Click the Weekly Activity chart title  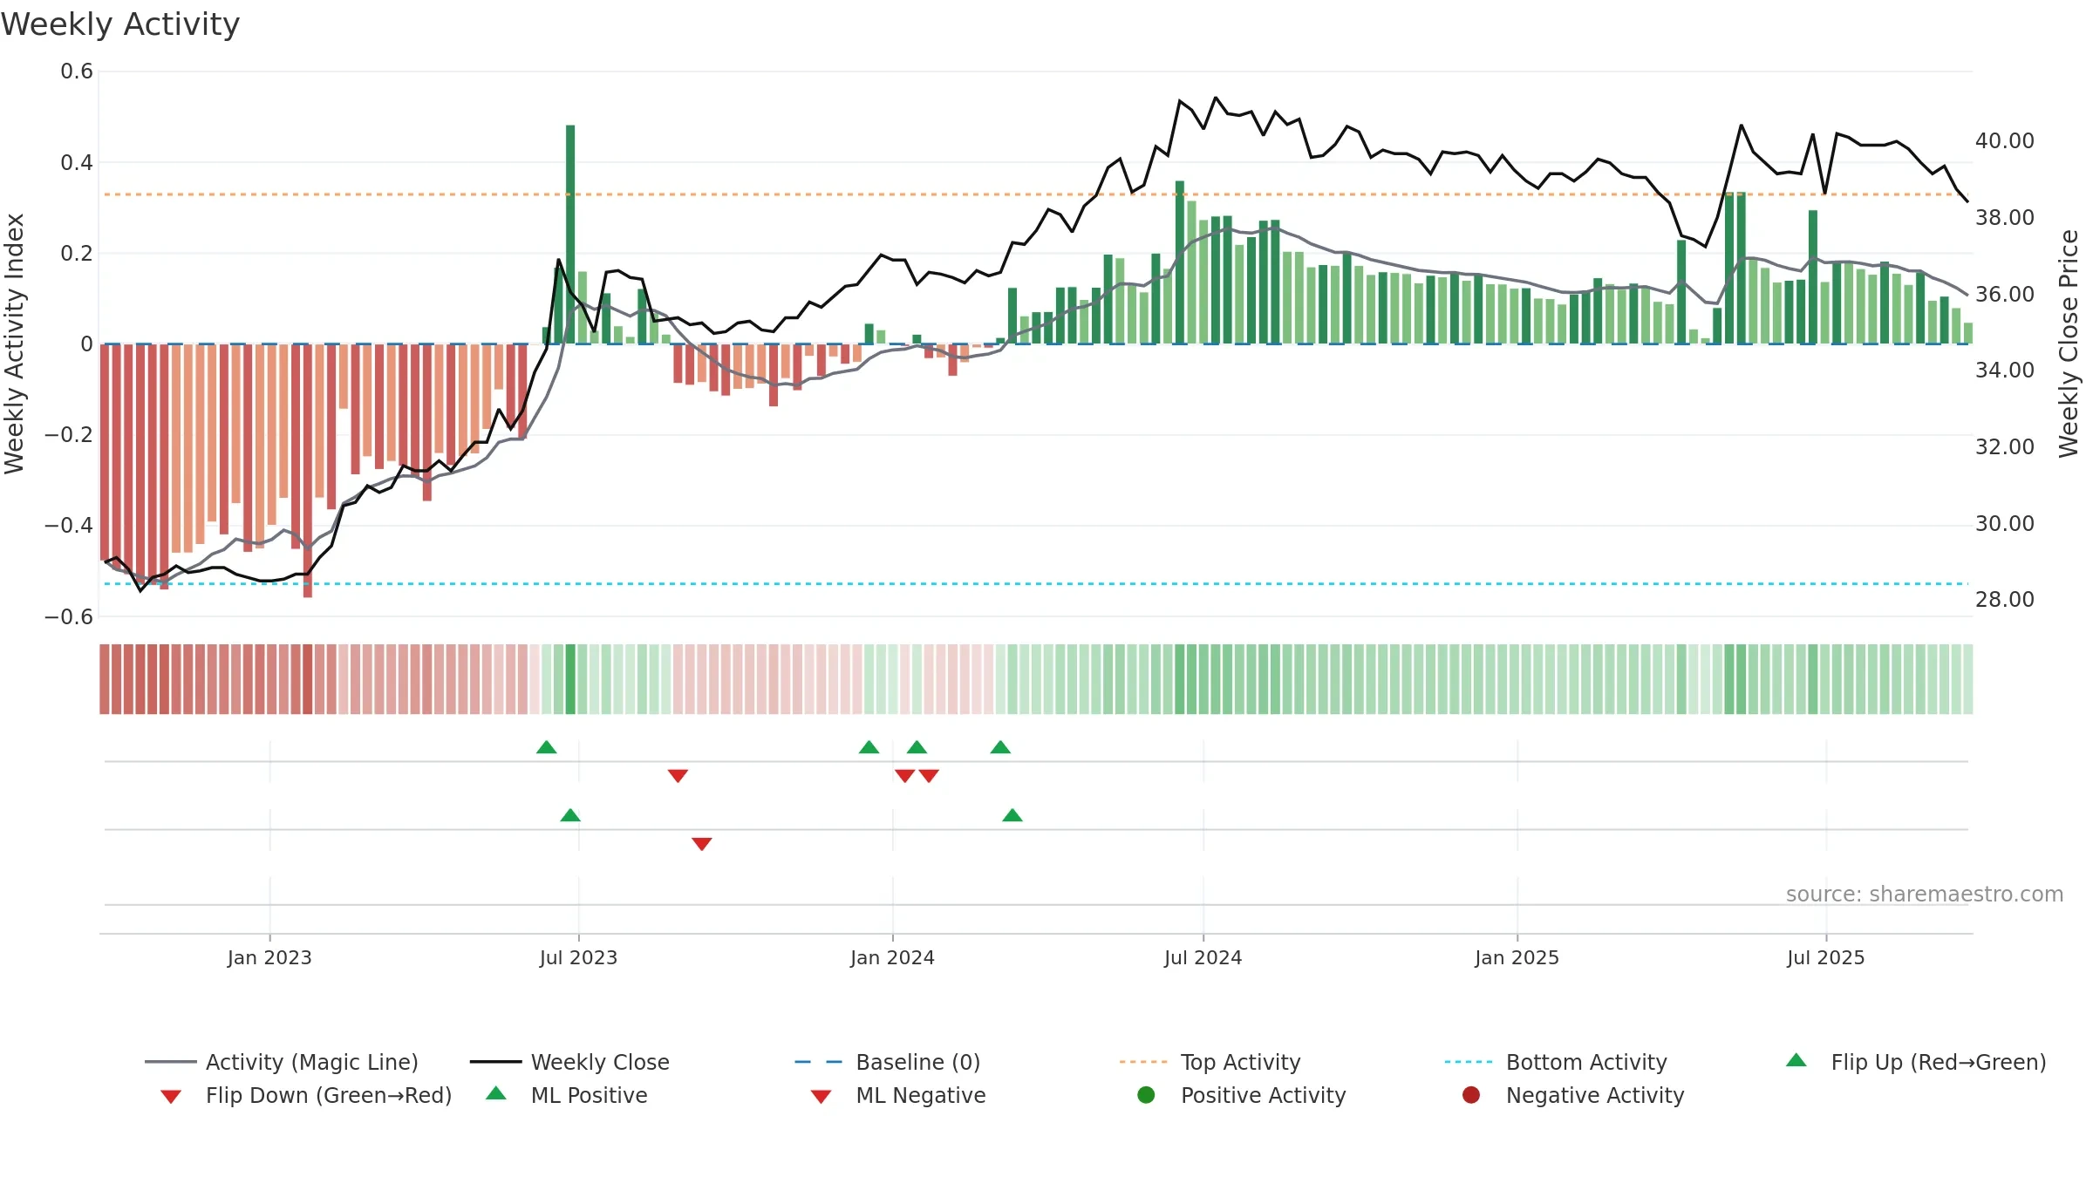(x=120, y=24)
